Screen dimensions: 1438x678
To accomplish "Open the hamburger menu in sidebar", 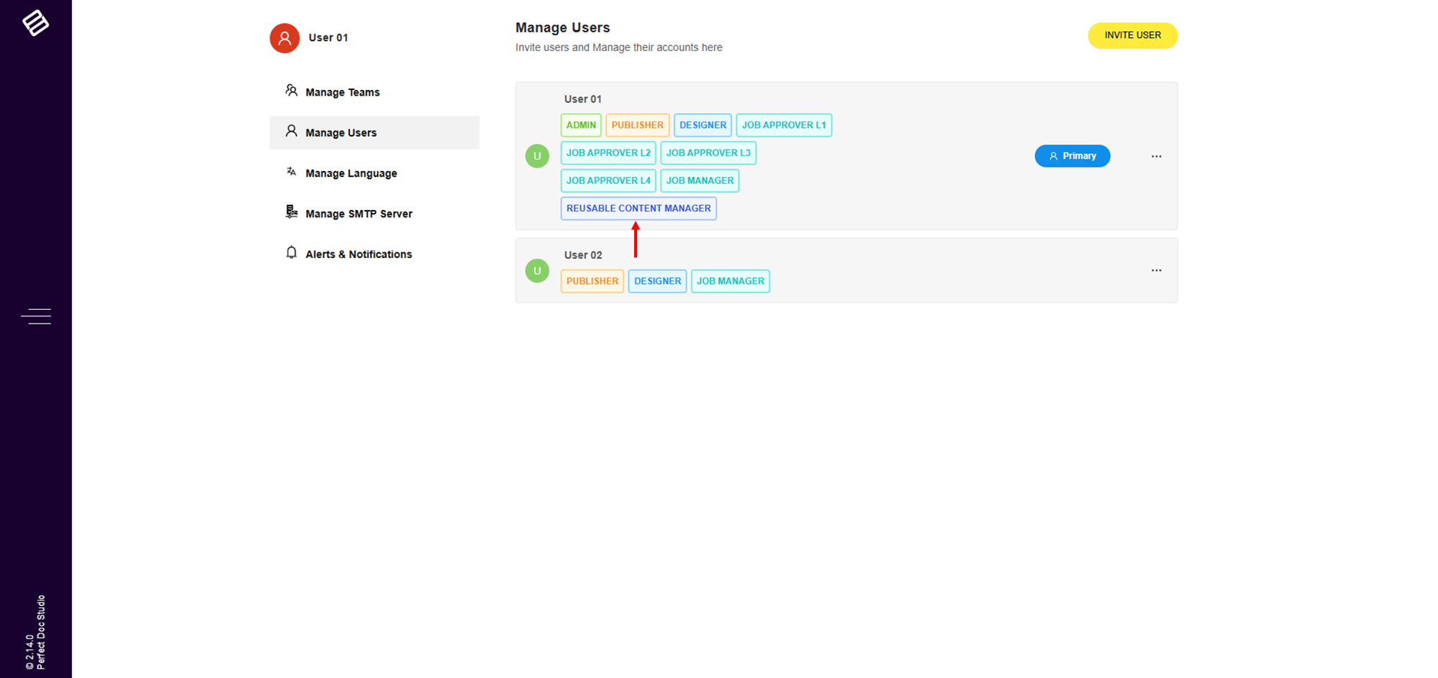I will [x=36, y=316].
